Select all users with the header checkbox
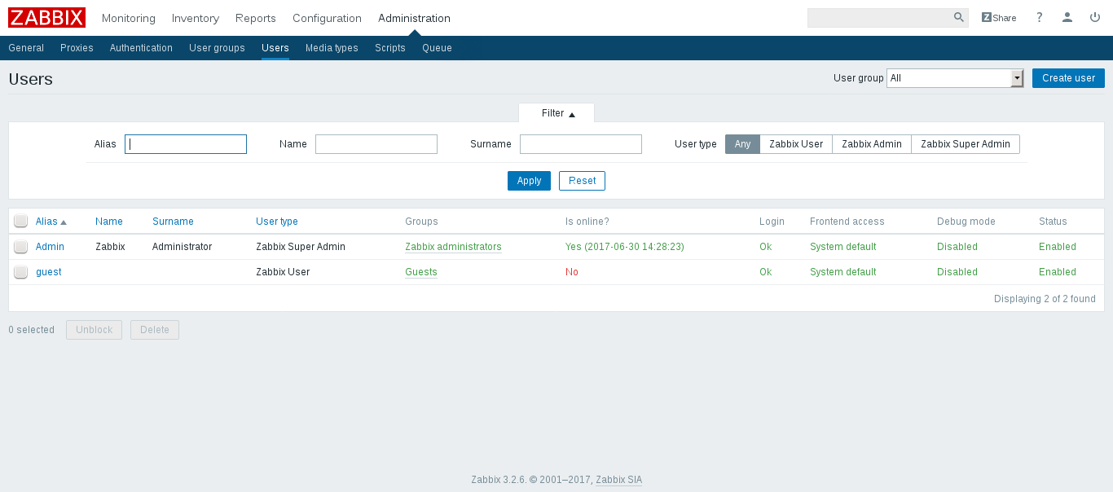Image resolution: width=1113 pixels, height=492 pixels. click(x=20, y=221)
